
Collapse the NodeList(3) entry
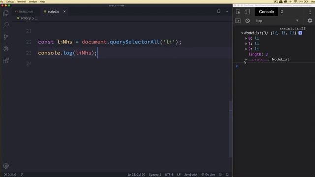pyautogui.click(x=242, y=33)
